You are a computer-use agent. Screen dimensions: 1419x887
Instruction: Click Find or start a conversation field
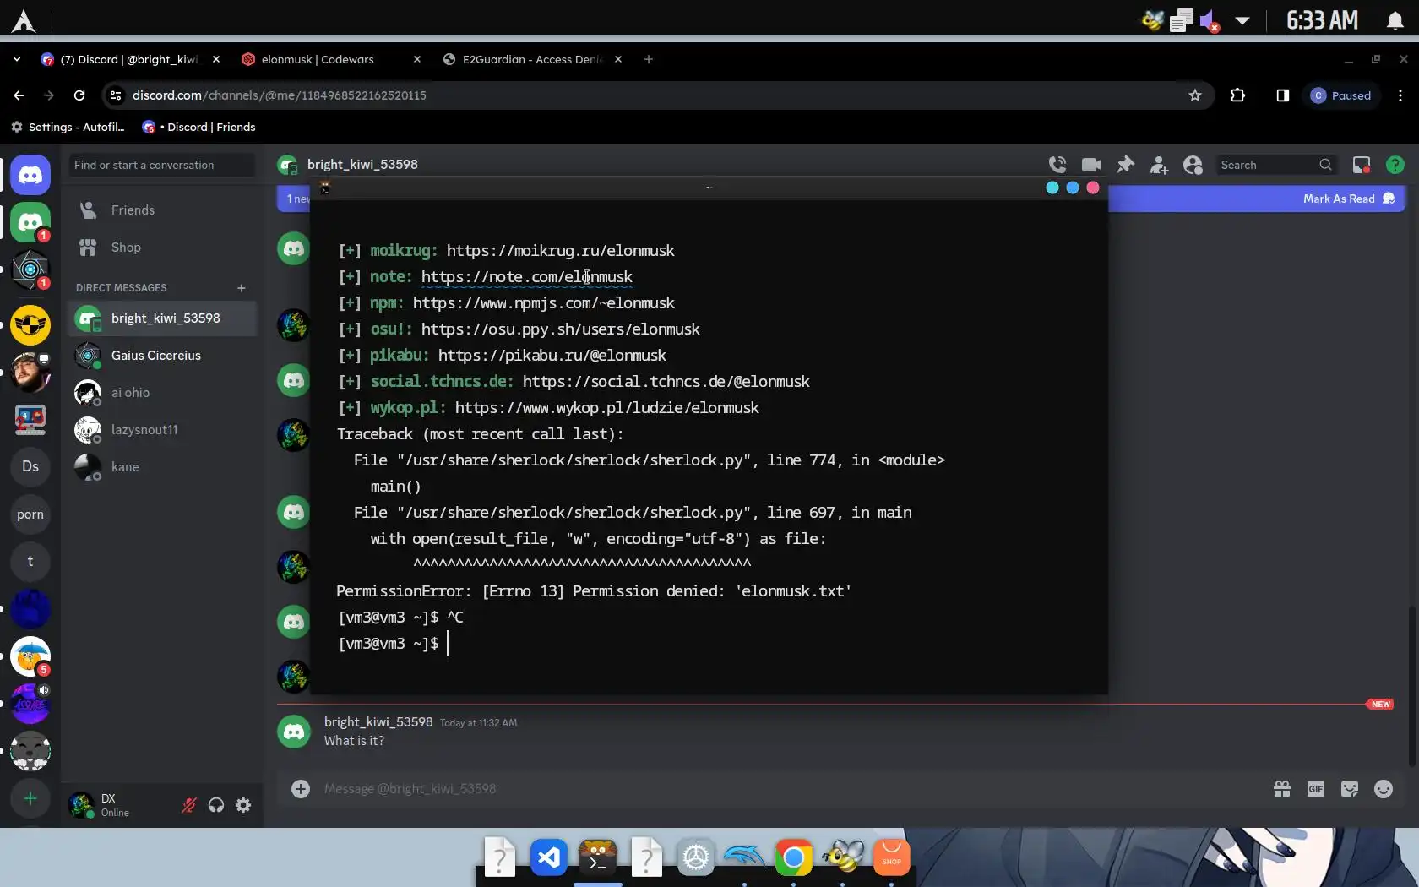click(162, 165)
